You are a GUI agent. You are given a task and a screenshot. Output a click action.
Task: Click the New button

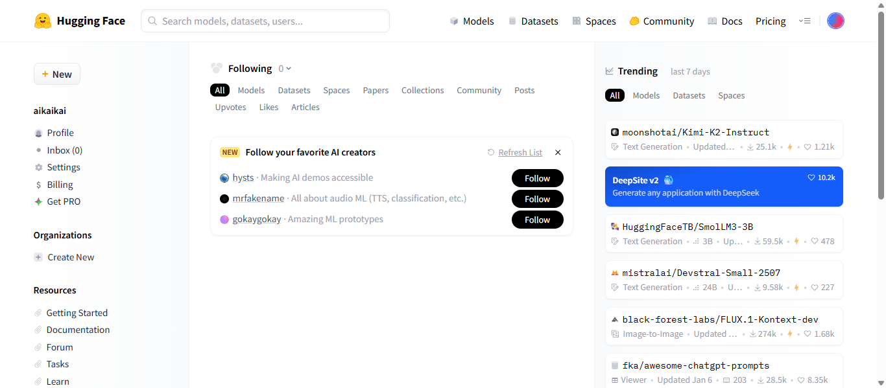click(x=57, y=74)
